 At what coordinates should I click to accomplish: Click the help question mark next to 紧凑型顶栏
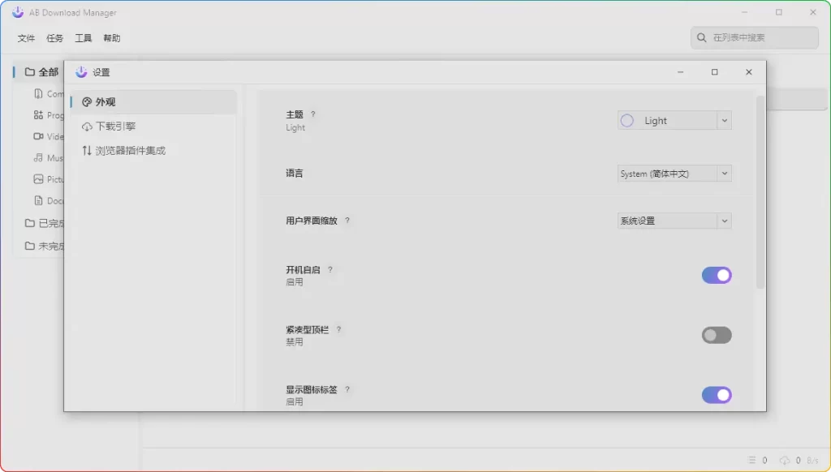(x=338, y=329)
